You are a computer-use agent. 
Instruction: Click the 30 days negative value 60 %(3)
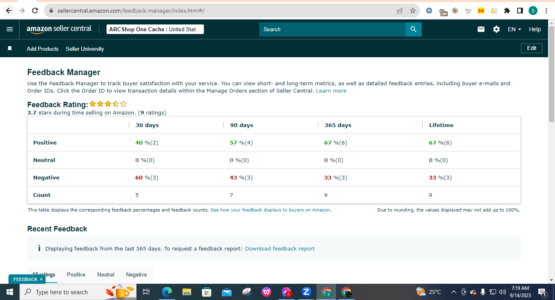pyautogui.click(x=147, y=177)
